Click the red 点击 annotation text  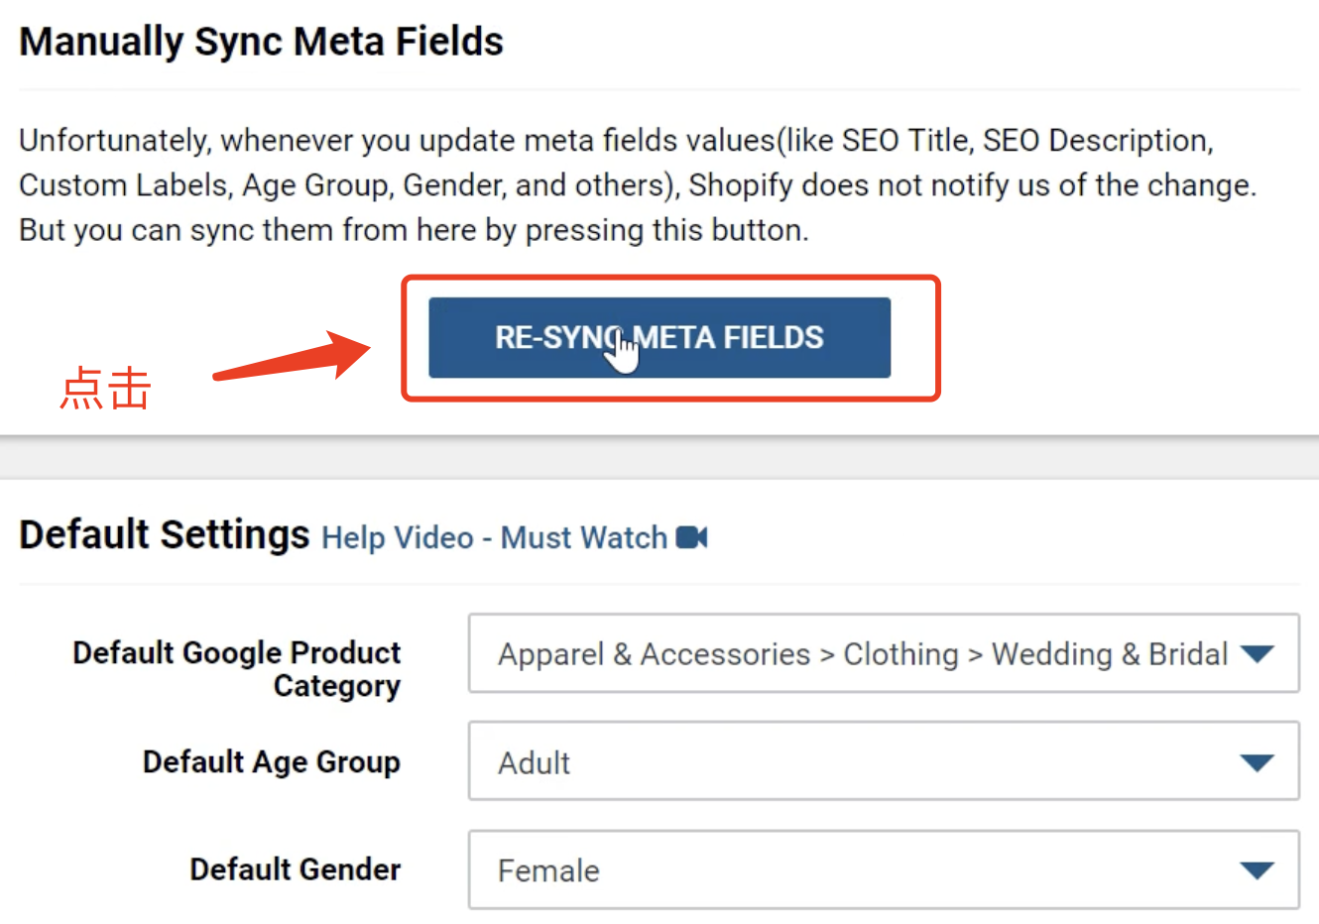(105, 388)
